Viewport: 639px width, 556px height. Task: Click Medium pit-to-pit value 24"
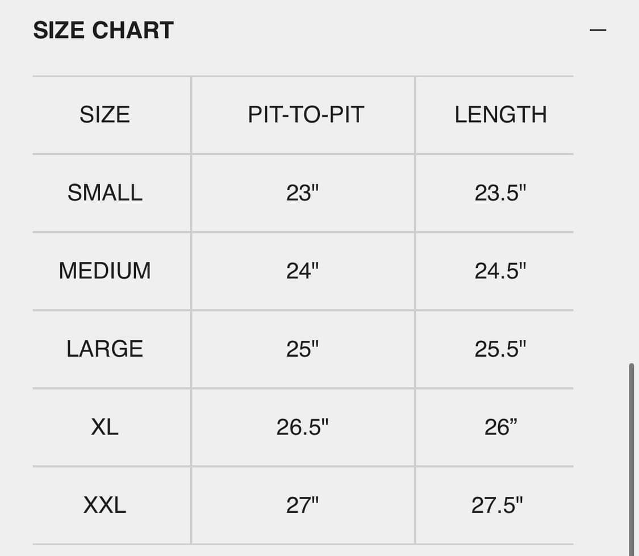302,271
